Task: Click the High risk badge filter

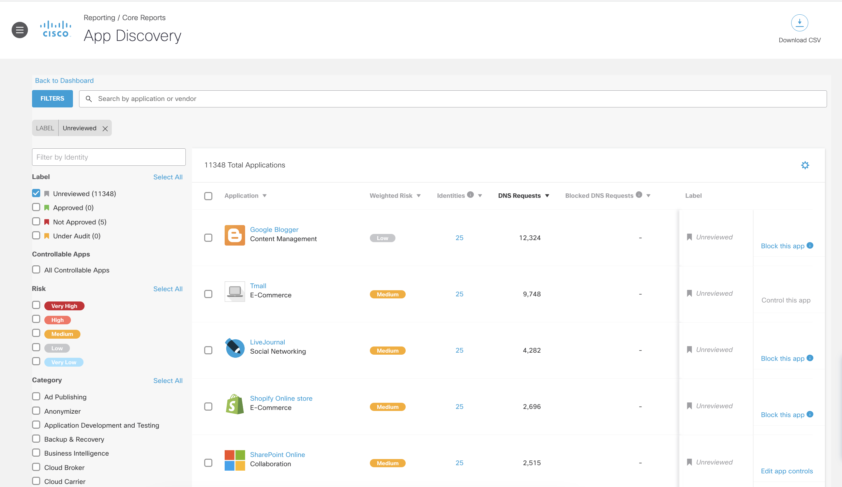Action: coord(58,320)
